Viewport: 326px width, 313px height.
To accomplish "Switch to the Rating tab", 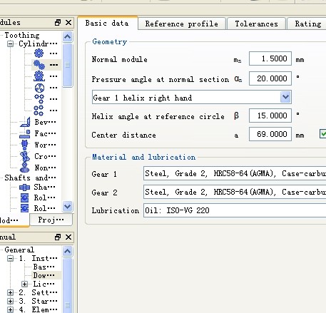I will tap(307, 24).
